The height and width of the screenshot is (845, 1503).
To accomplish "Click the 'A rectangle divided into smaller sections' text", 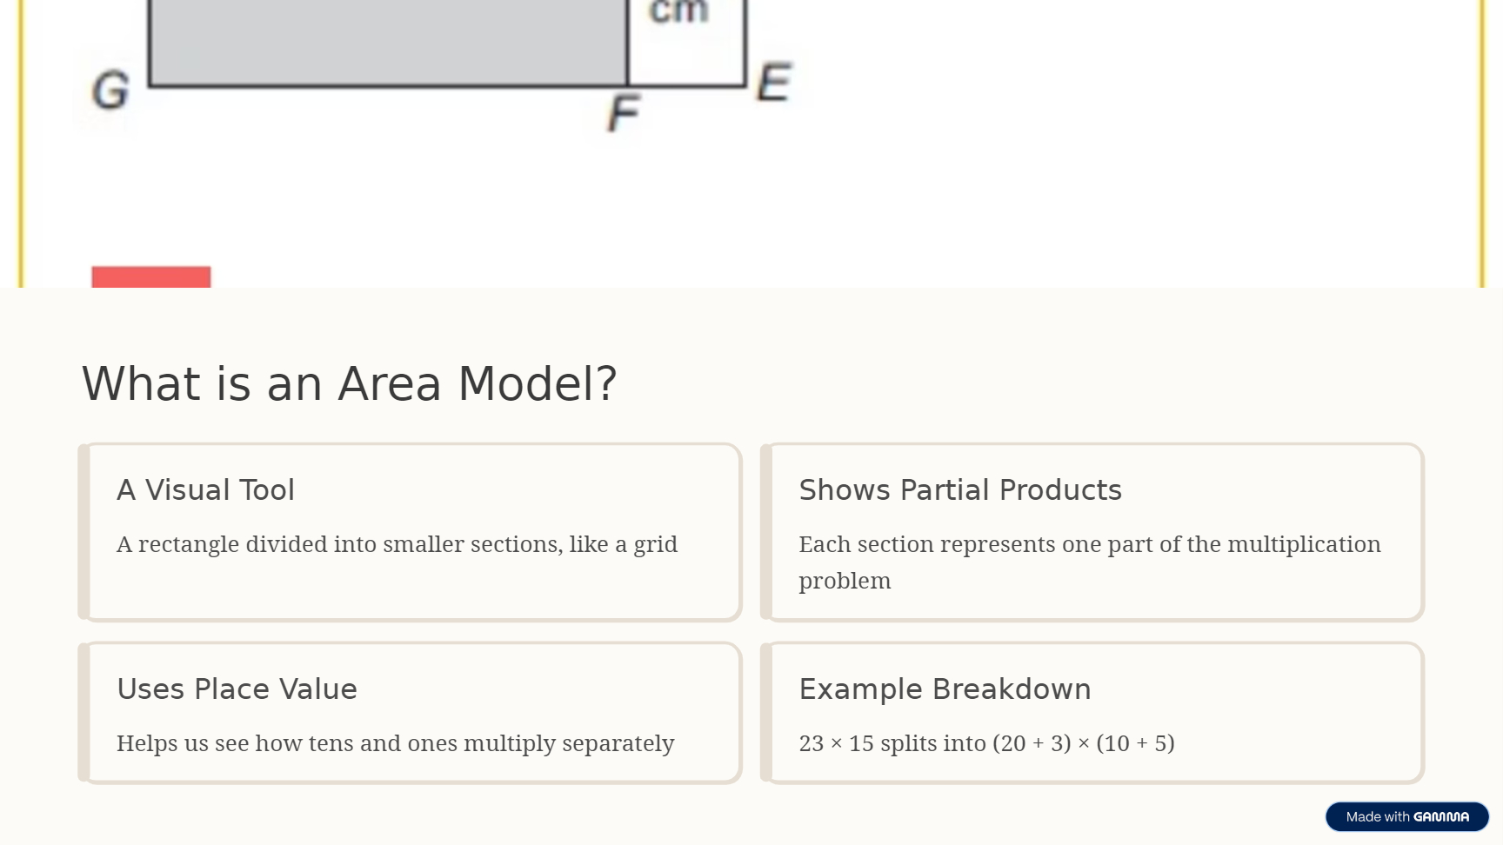I will (397, 544).
